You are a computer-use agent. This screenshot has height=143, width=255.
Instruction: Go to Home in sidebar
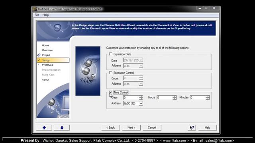click(x=45, y=45)
